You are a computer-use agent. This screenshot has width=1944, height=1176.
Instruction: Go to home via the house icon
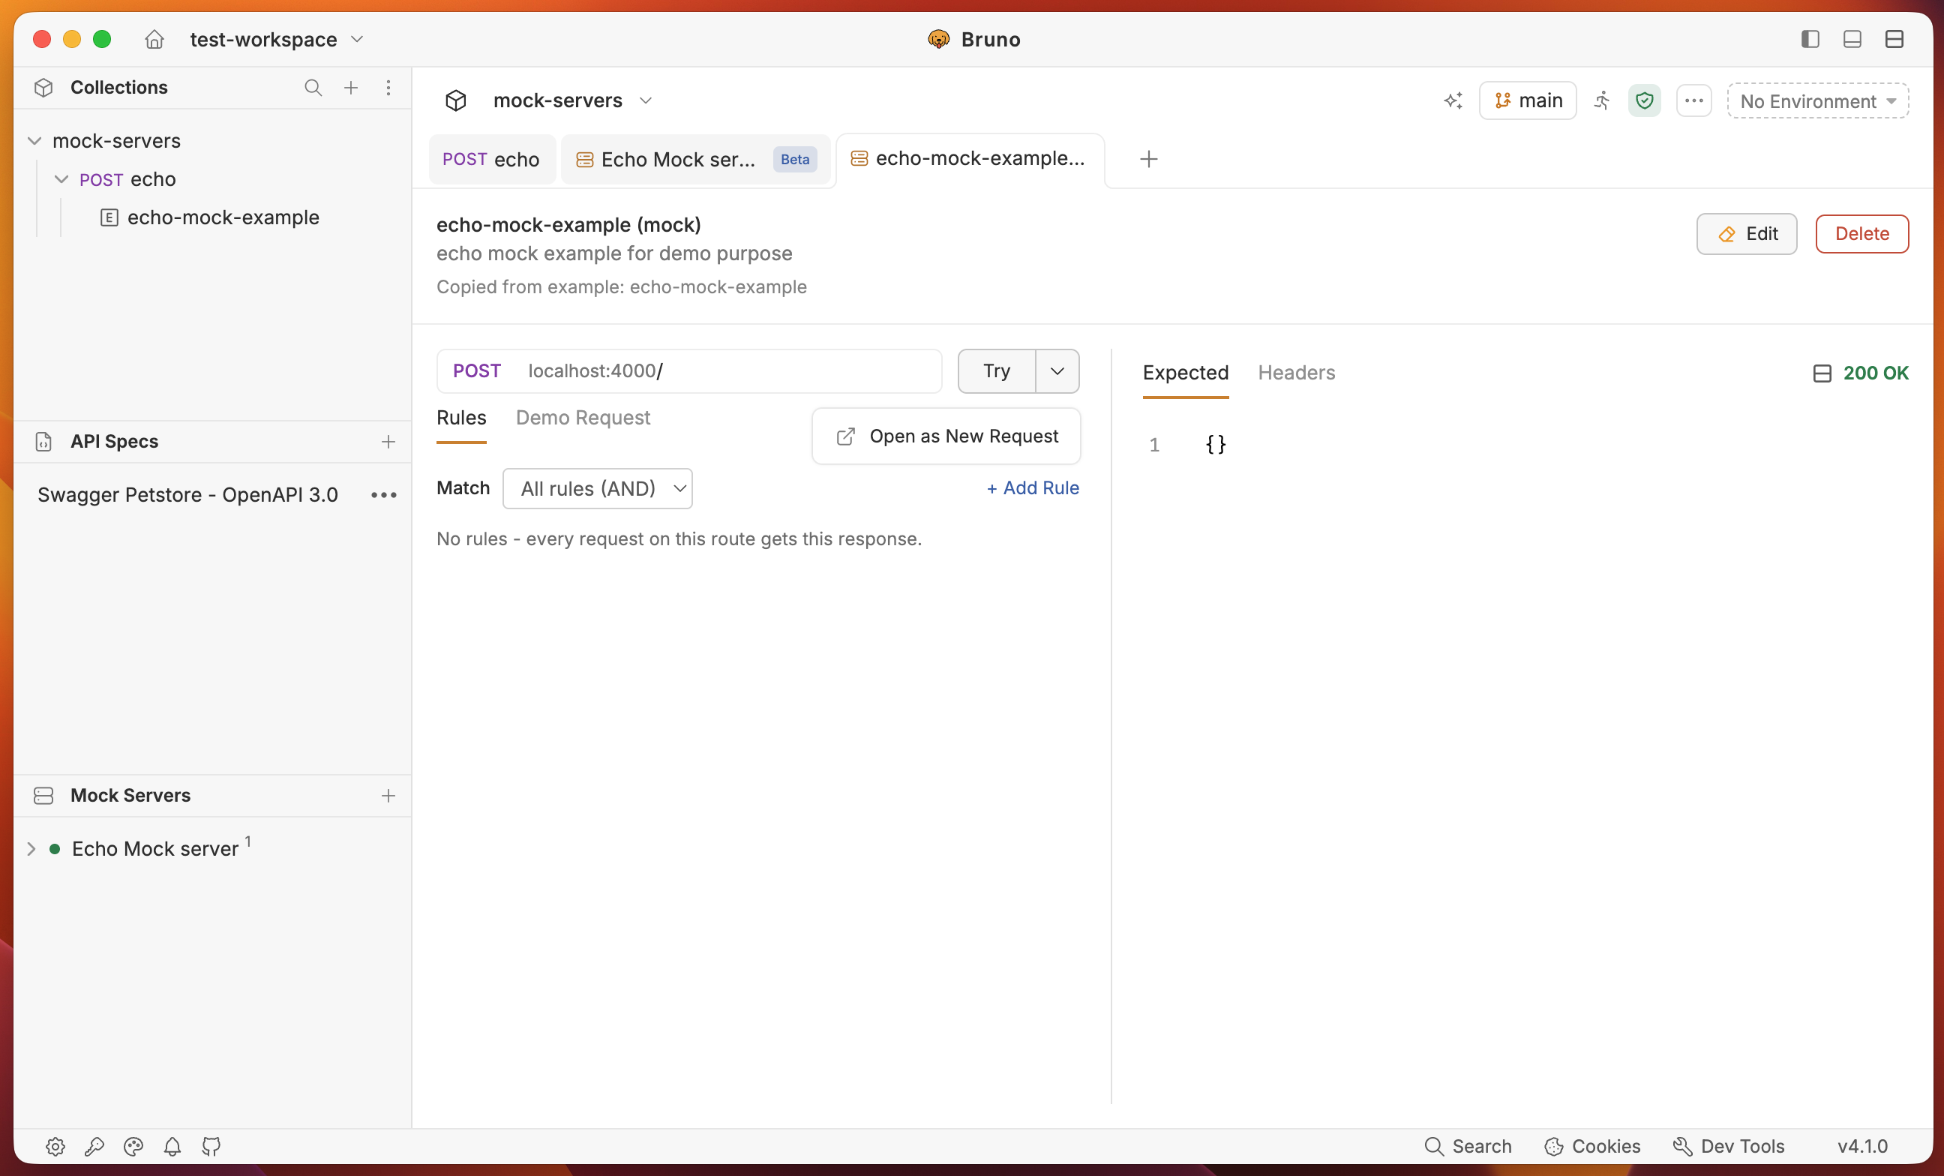point(154,39)
